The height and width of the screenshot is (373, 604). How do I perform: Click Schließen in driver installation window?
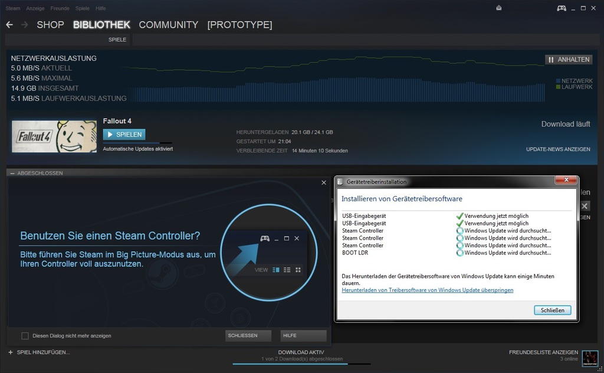point(552,310)
